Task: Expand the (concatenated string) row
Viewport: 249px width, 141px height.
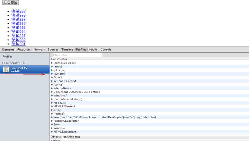Action: coord(52,99)
